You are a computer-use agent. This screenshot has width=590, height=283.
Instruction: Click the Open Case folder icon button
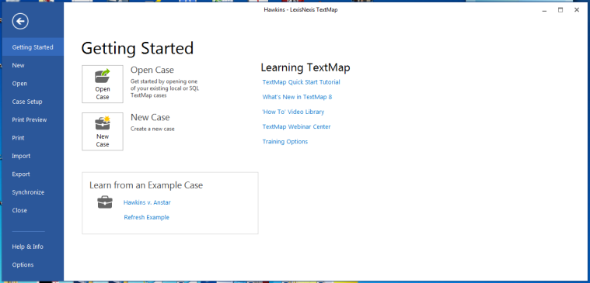coord(103,84)
